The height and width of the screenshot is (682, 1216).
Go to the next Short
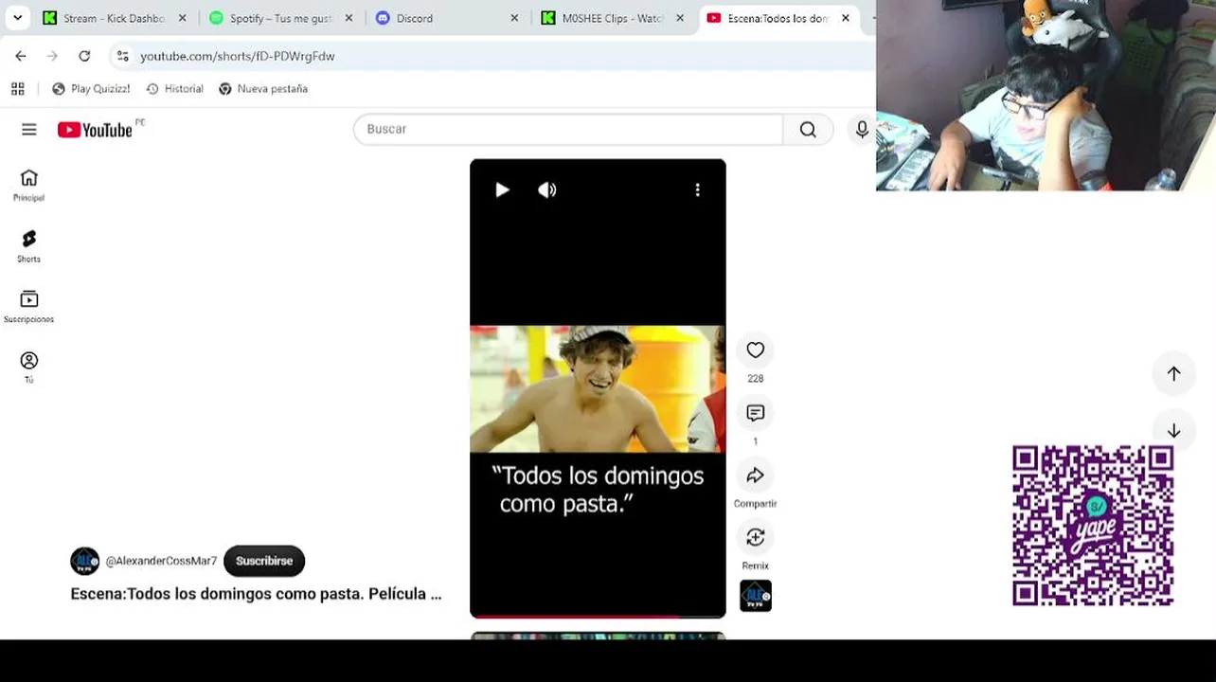[1173, 430]
